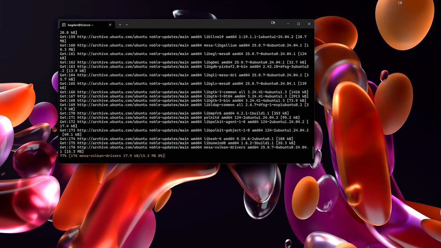Image resolution: width=441 pixels, height=248 pixels.
Task: Click the terminal icon on the tab
Action: pos(64,25)
